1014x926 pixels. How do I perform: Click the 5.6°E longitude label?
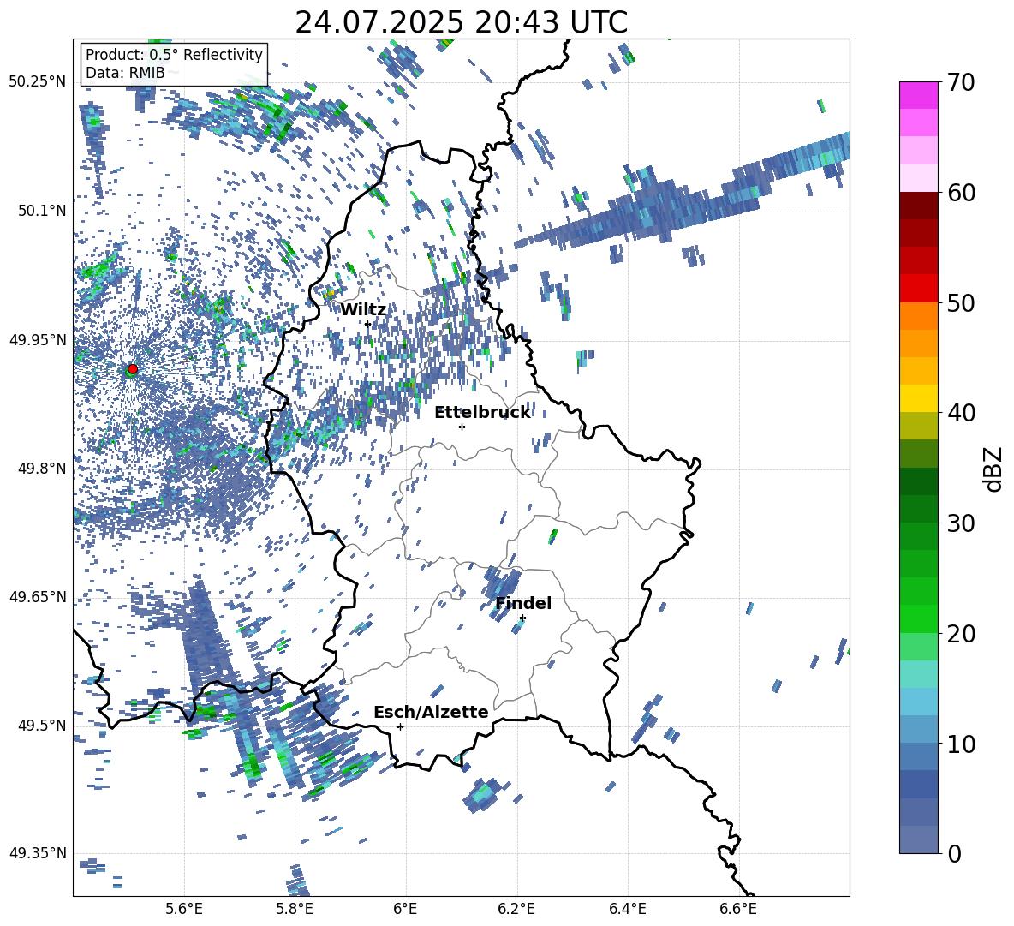coord(184,909)
